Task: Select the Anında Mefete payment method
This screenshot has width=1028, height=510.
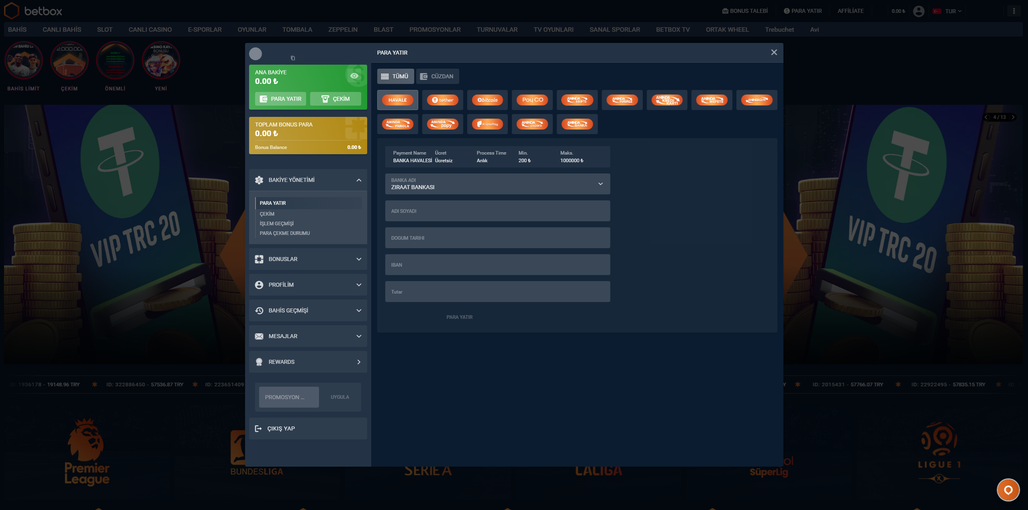Action: [712, 100]
